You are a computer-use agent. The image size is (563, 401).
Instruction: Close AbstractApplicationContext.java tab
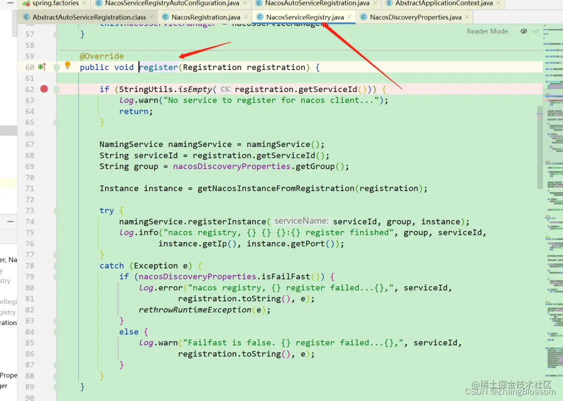[498, 3]
